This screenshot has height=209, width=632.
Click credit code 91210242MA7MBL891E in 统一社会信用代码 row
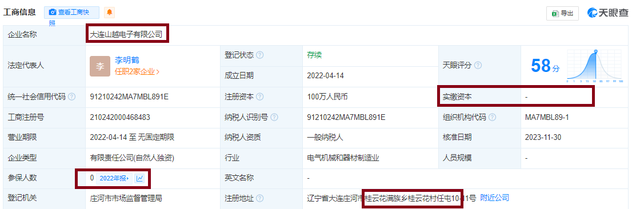(129, 97)
